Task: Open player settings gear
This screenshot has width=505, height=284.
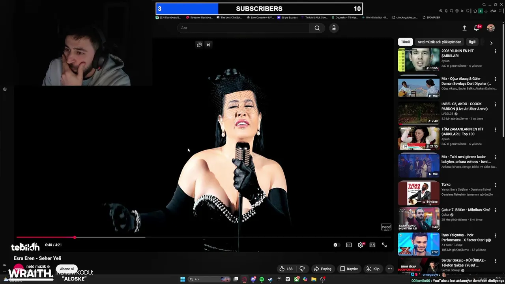Action: tap(361, 245)
